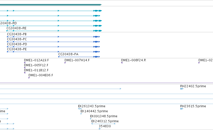Click the purple arrow under the cut-off DME1-02 label

(x=199, y=63)
